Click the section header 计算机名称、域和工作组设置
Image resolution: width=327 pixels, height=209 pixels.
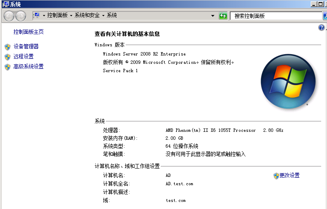click(x=127, y=166)
